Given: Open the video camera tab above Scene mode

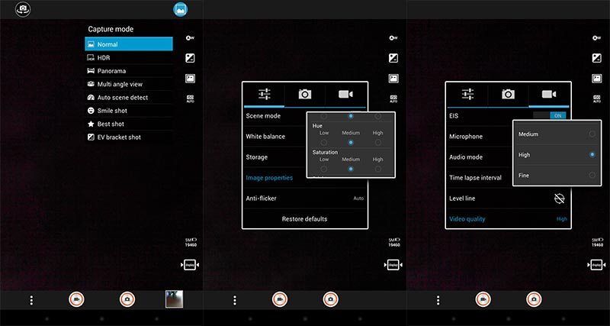Looking at the screenshot, I should tap(345, 94).
